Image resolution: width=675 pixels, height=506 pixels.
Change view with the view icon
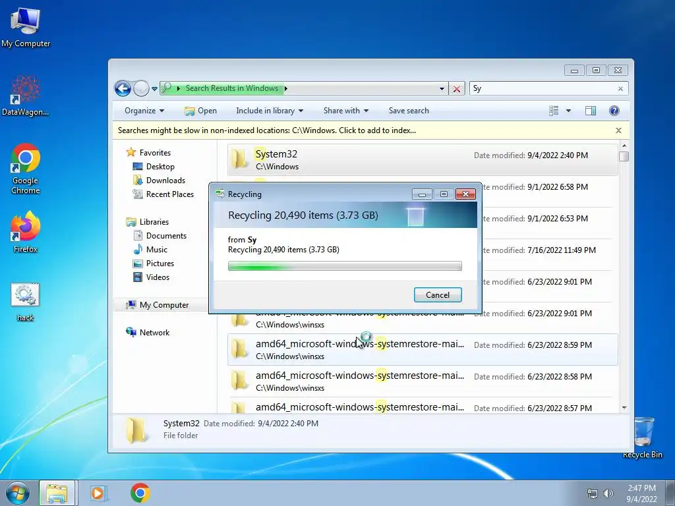click(554, 111)
